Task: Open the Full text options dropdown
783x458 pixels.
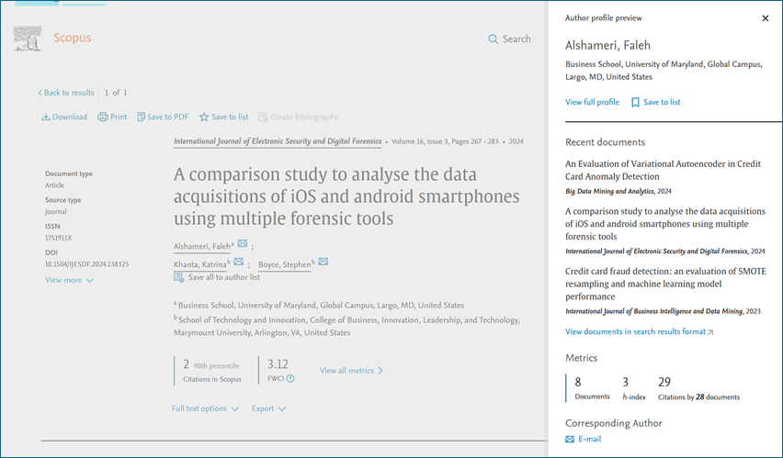Action: pos(205,408)
